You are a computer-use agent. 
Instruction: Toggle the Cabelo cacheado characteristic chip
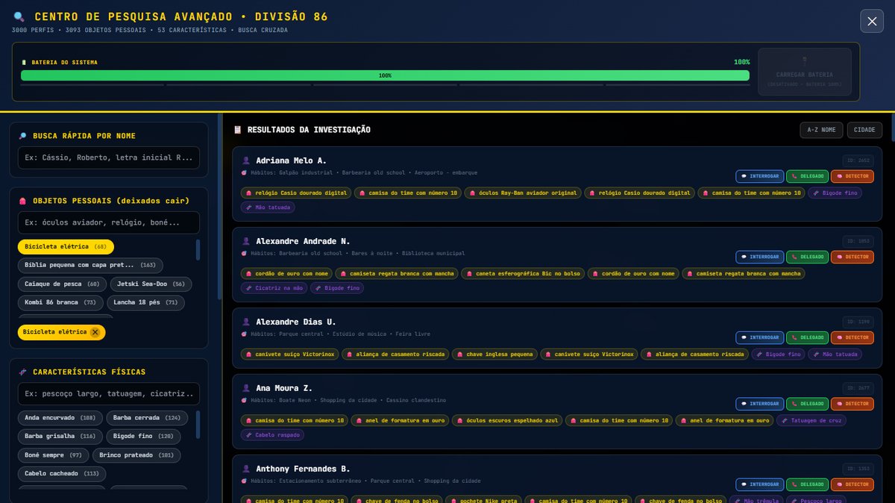point(62,474)
